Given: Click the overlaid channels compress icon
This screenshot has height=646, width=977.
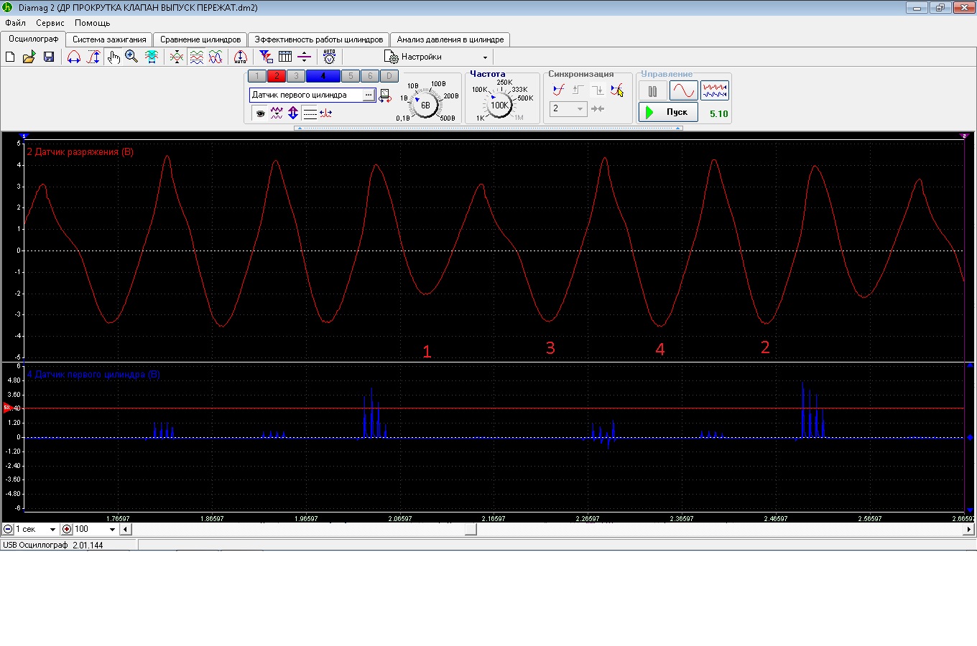Looking at the screenshot, I should click(176, 57).
